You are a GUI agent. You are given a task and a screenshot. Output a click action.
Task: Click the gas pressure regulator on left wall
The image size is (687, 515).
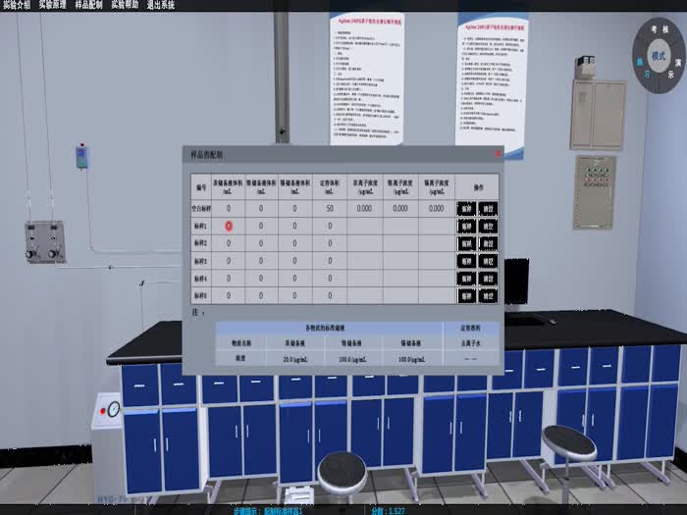tap(45, 238)
